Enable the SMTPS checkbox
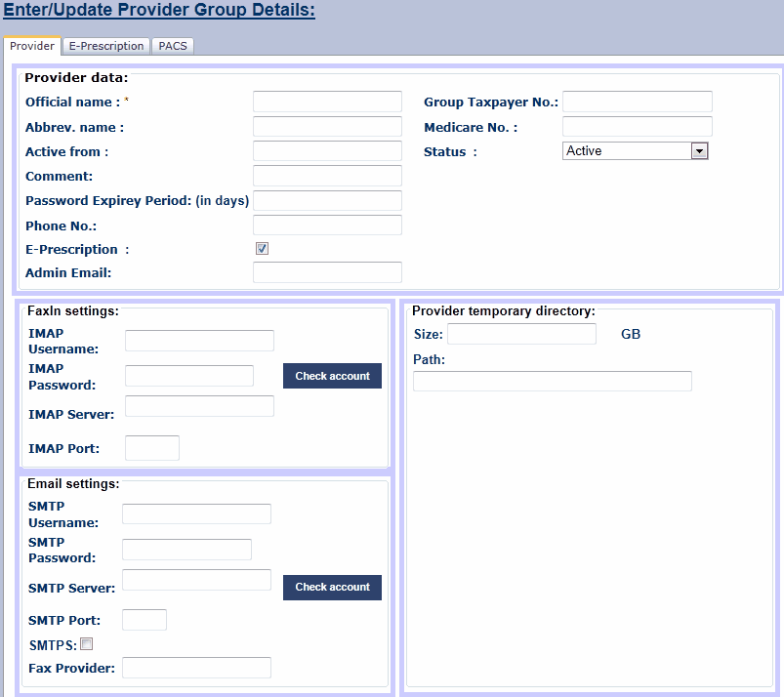784x697 pixels. pos(87,644)
